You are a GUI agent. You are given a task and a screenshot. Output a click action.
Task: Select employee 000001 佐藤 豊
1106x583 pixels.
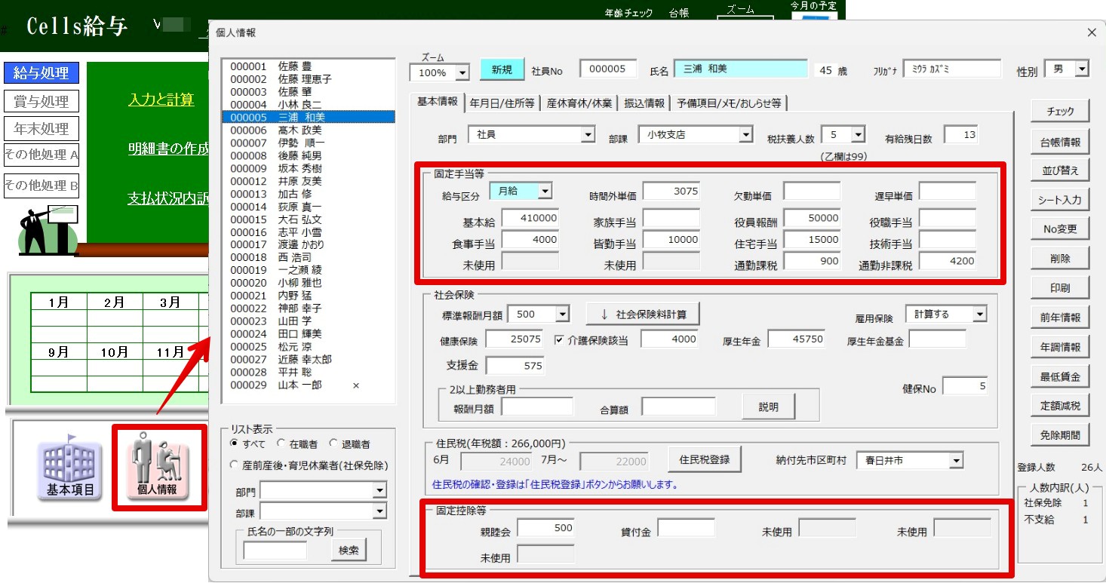(309, 66)
